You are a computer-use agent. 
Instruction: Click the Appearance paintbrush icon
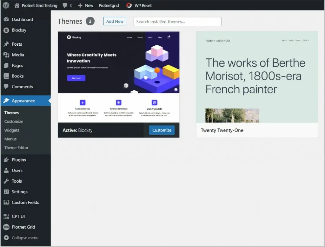pyautogui.click(x=7, y=101)
